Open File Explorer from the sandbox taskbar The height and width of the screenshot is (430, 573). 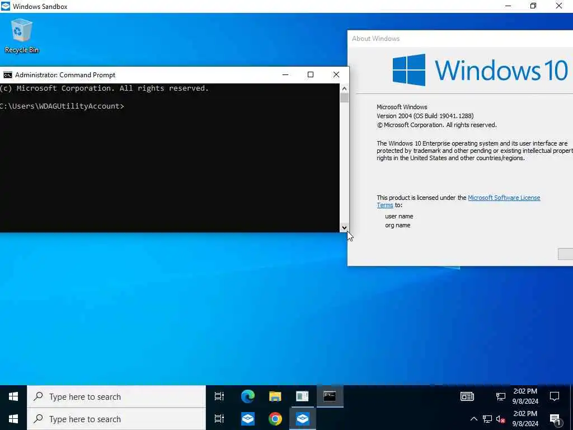point(275,396)
